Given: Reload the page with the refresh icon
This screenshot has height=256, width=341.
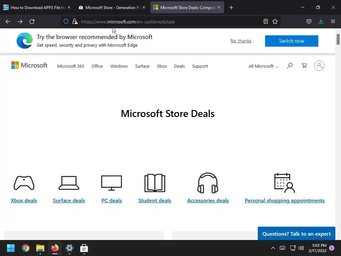Looking at the screenshot, I should [32, 22].
